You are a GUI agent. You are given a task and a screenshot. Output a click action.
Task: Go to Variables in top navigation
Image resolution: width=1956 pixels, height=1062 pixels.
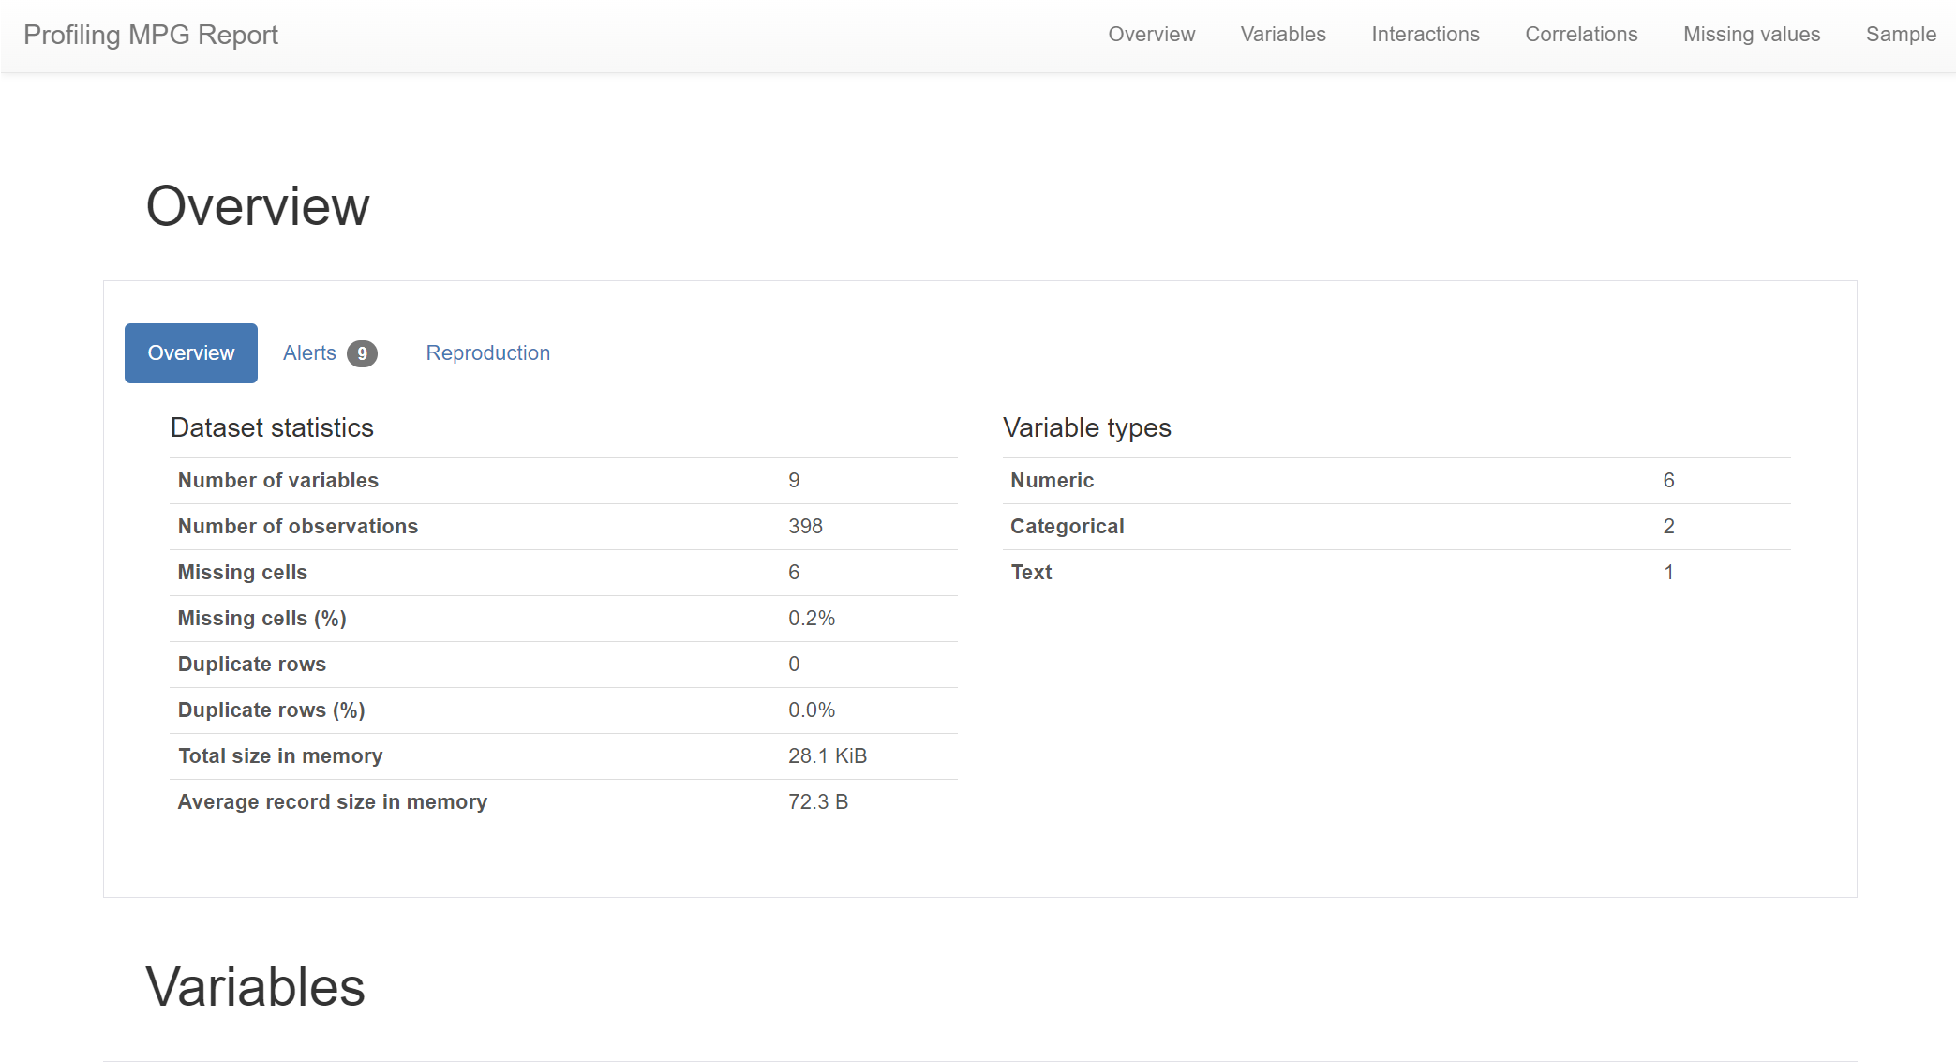point(1282,35)
